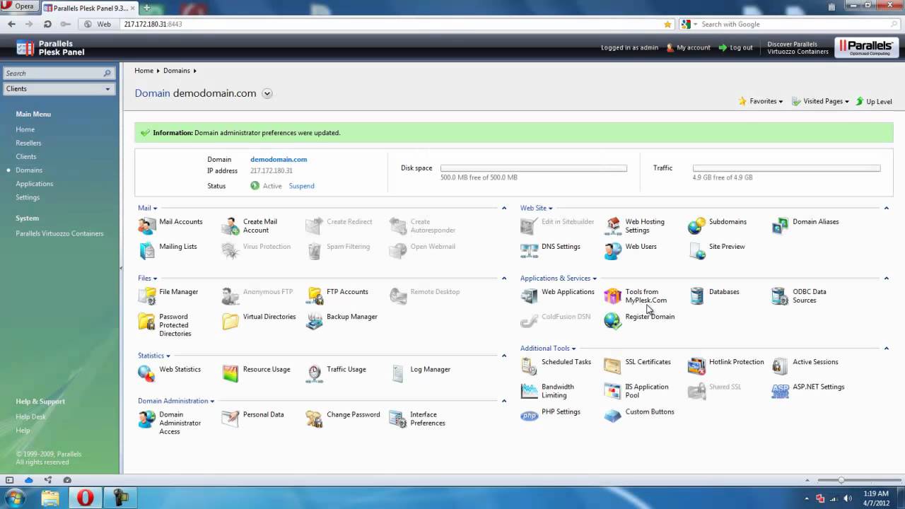Open Visited Pages dropdown
Viewport: 905px width, 509px height.
(x=820, y=101)
